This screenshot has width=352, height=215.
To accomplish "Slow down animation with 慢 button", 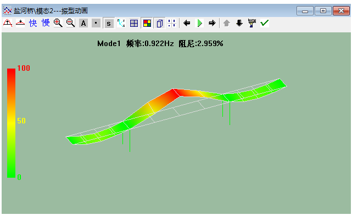I will pos(46,23).
